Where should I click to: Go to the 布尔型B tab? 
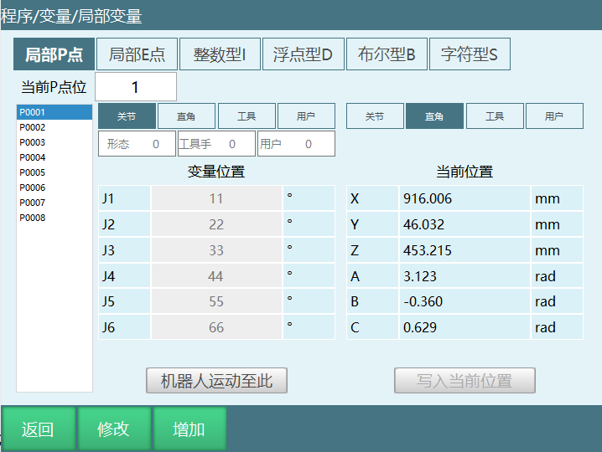click(x=386, y=55)
